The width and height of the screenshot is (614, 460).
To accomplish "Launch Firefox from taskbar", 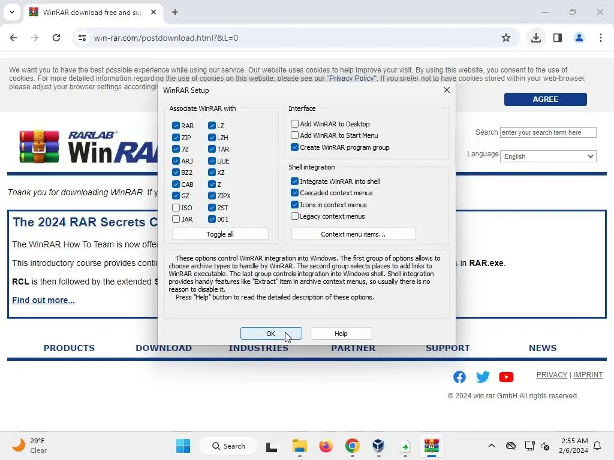I will (x=326, y=446).
